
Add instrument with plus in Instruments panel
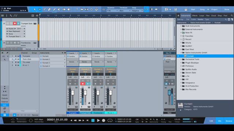pos(65,53)
